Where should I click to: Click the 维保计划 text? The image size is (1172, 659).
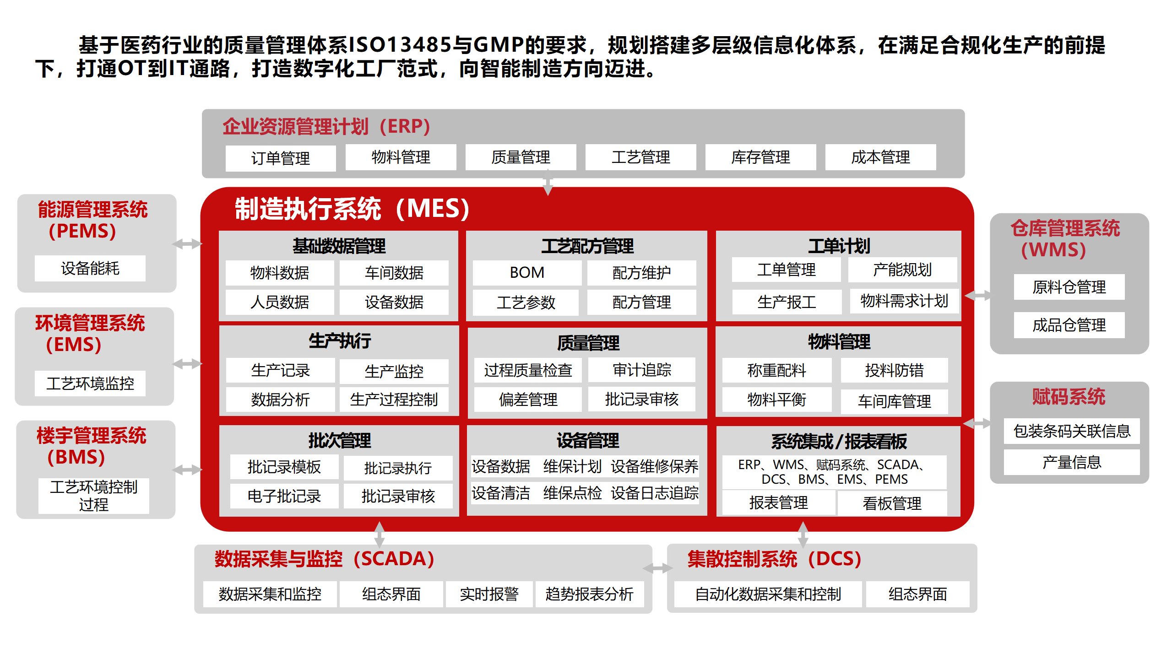tap(572, 467)
